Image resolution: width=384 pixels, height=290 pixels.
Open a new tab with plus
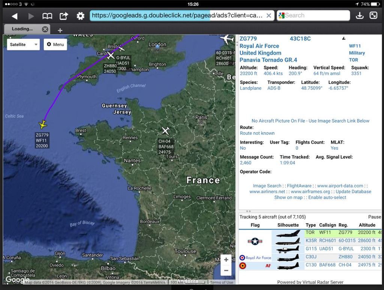pyautogui.click(x=60, y=30)
